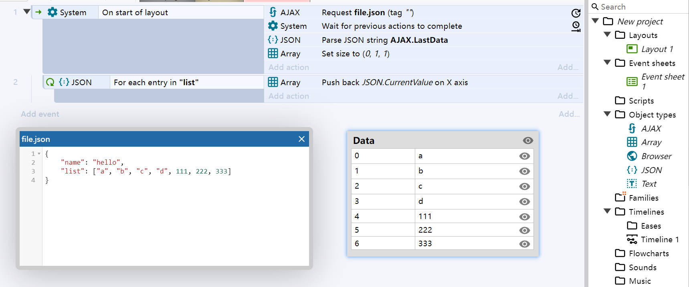Click the Data cell with value 111
689x287 pixels.
point(474,216)
